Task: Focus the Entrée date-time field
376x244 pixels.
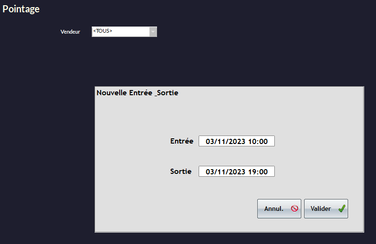Action: [x=236, y=141]
